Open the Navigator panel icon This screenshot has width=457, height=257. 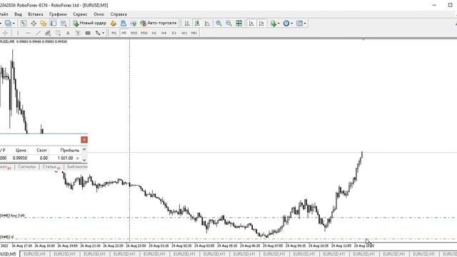click(44, 24)
